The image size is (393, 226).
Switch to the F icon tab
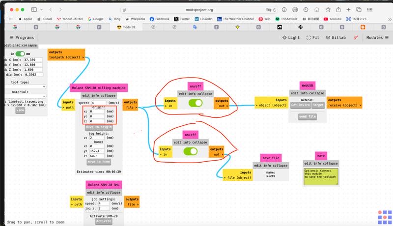point(99,27)
